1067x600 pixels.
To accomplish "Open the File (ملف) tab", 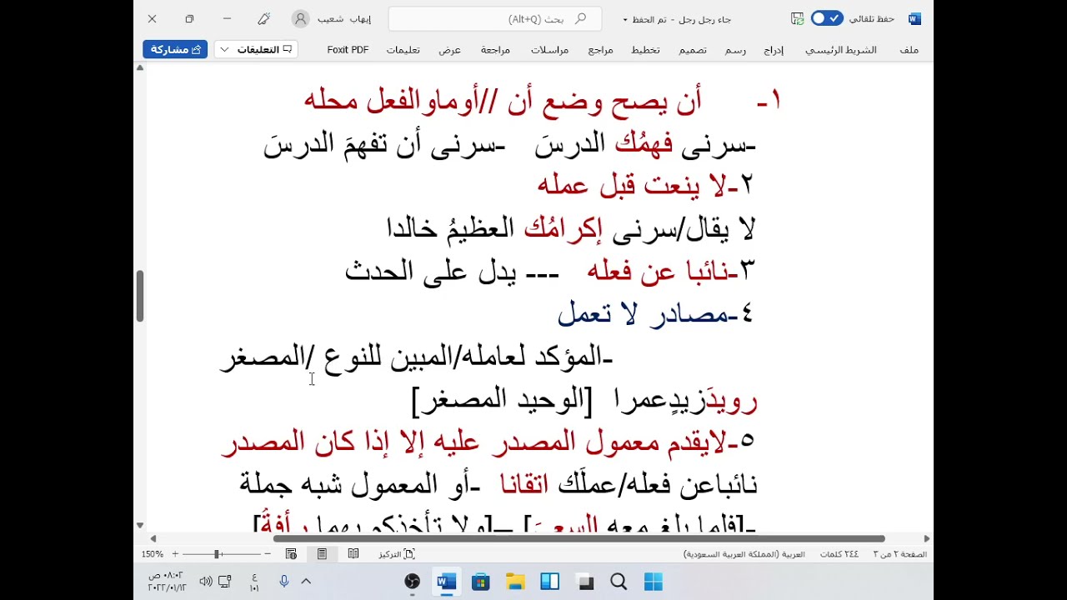I will [909, 50].
